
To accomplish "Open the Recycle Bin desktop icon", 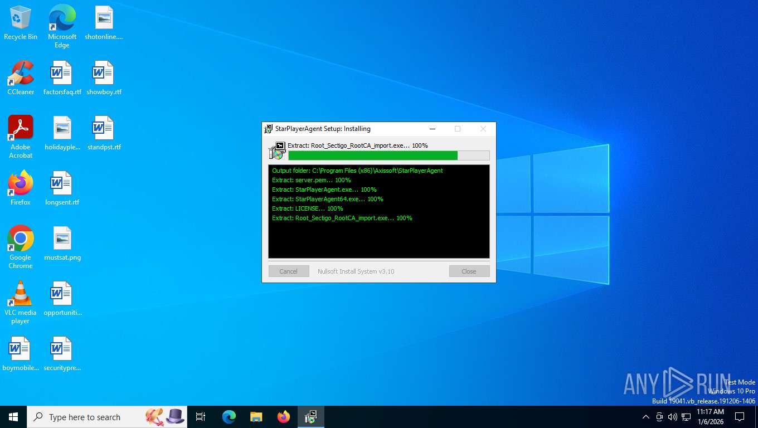I will tap(21, 23).
